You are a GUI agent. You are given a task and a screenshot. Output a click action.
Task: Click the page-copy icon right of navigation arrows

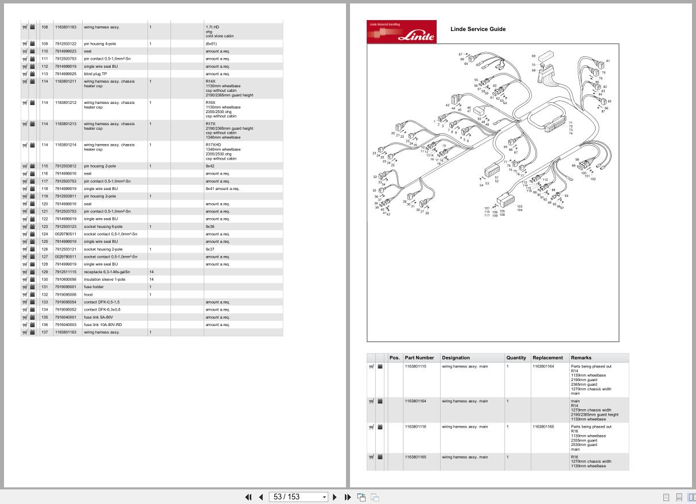tap(361, 496)
